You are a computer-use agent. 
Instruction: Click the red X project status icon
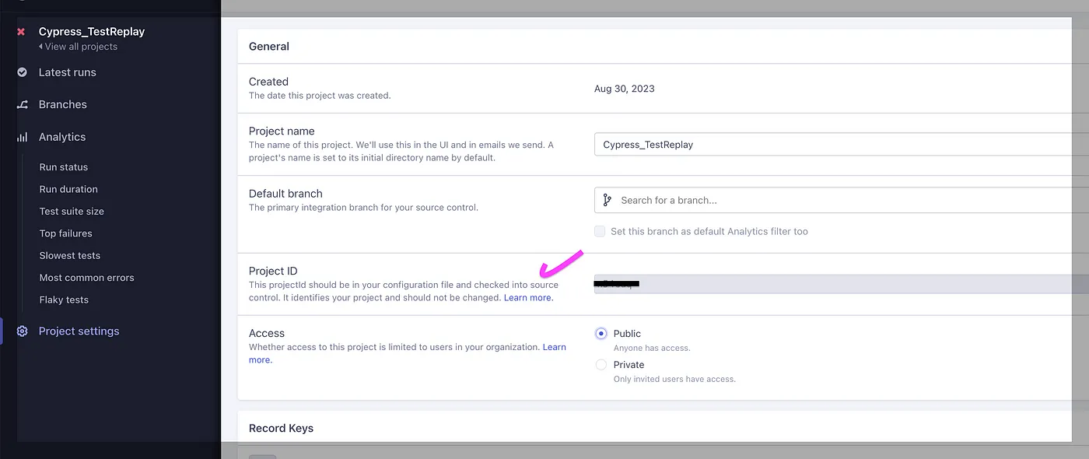point(21,32)
